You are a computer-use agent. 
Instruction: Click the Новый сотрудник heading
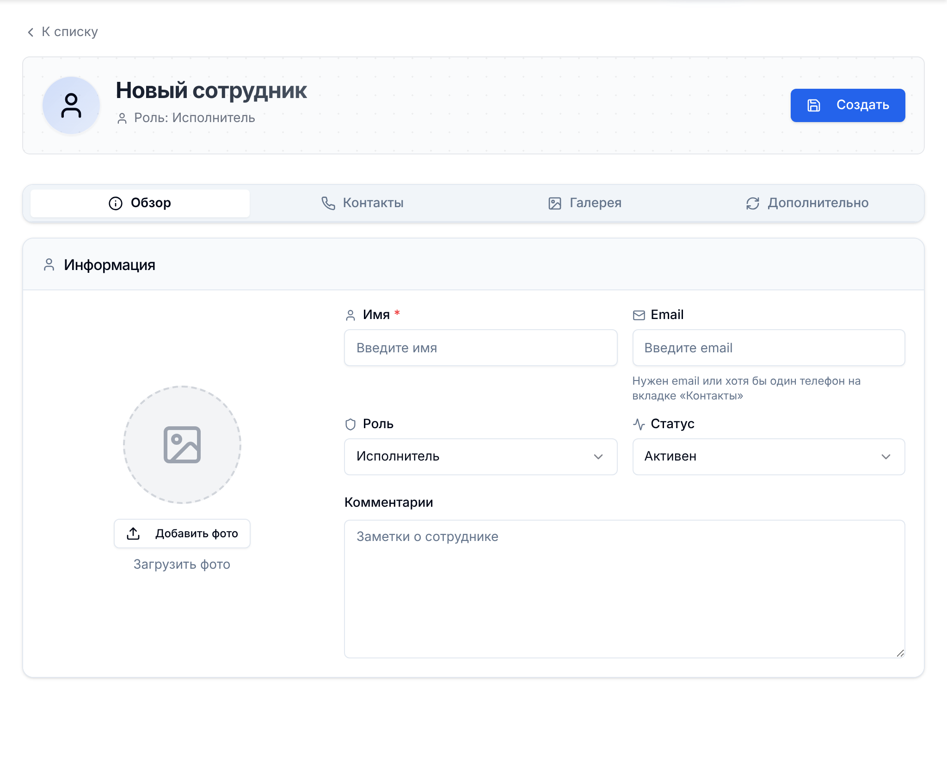[211, 91]
